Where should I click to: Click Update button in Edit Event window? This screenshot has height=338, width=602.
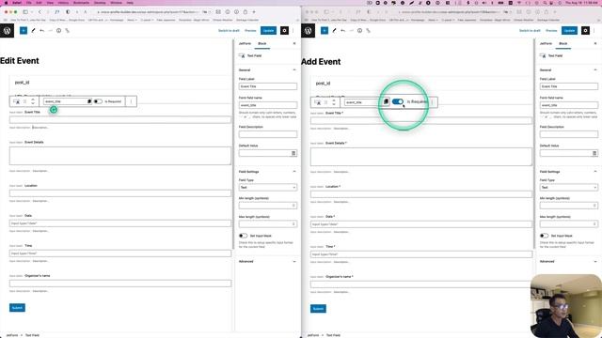(268, 31)
